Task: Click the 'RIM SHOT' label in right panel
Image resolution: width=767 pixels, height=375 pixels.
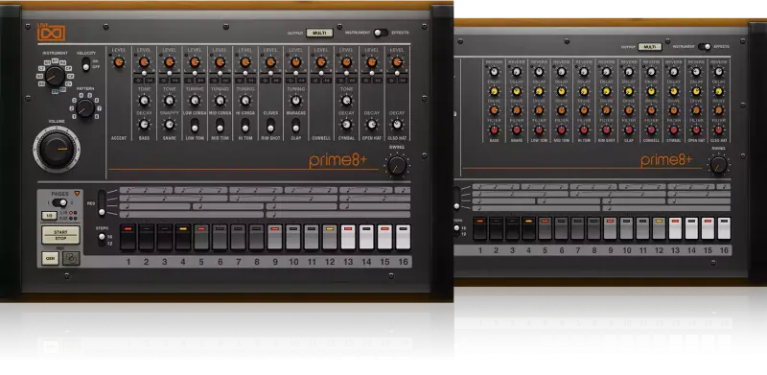Action: 607,140
